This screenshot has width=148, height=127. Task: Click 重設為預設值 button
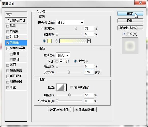(x=85, y=110)
